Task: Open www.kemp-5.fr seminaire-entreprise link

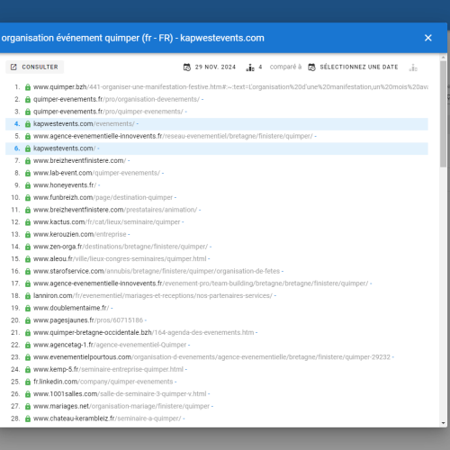Action: (108, 370)
